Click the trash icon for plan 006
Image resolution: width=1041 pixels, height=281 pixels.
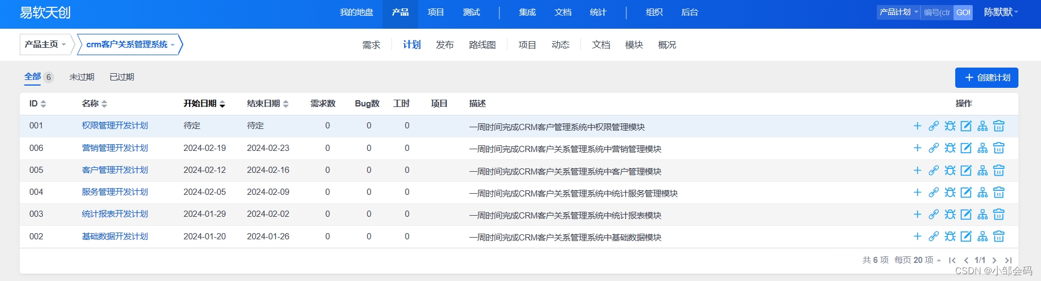pos(999,148)
